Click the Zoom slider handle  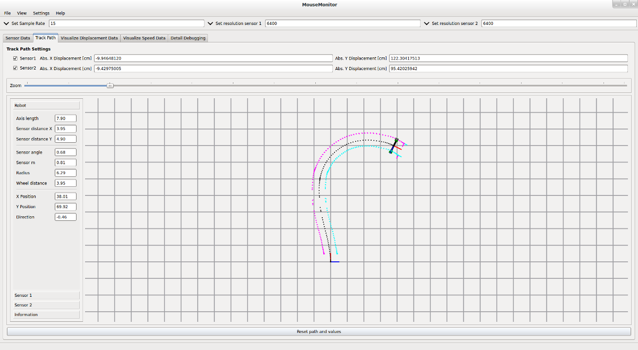pos(110,86)
